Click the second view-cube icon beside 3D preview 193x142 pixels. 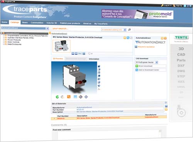click(99, 69)
